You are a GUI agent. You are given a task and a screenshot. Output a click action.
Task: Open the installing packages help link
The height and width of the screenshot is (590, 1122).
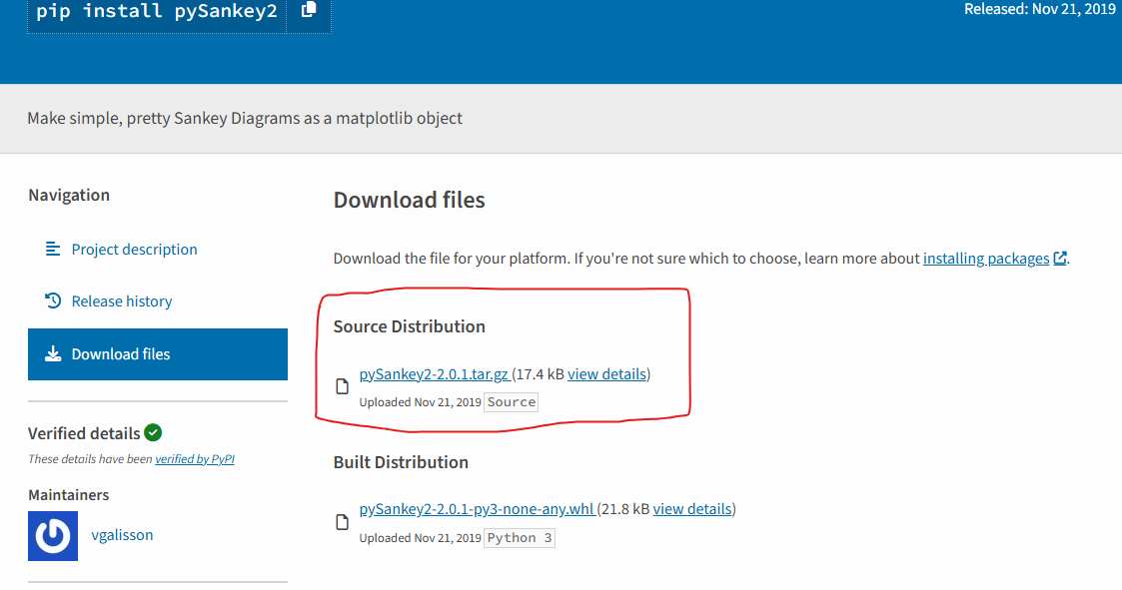986,259
